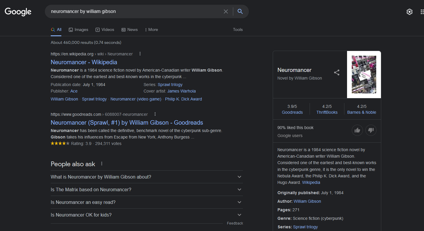
Task: Click the Feedback link
Action: tap(235, 223)
